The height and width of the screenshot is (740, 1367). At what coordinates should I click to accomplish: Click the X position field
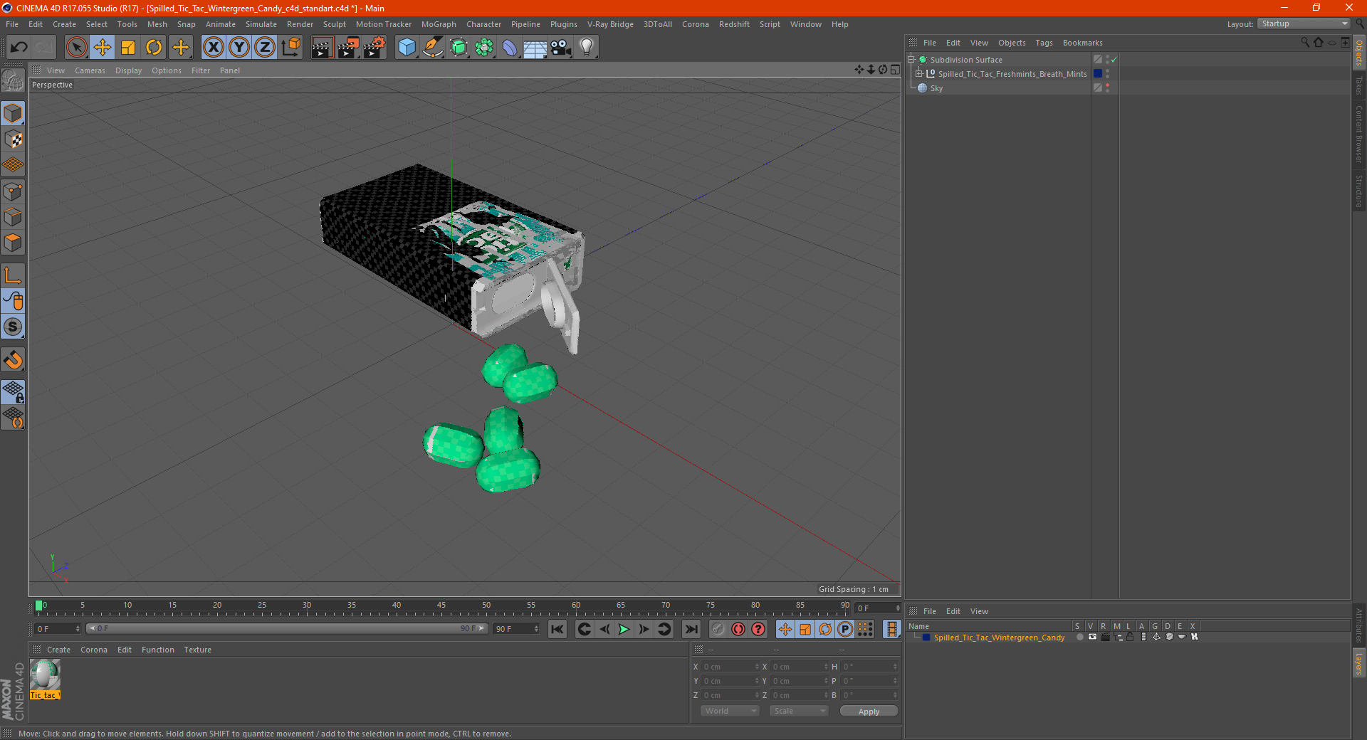(x=730, y=667)
